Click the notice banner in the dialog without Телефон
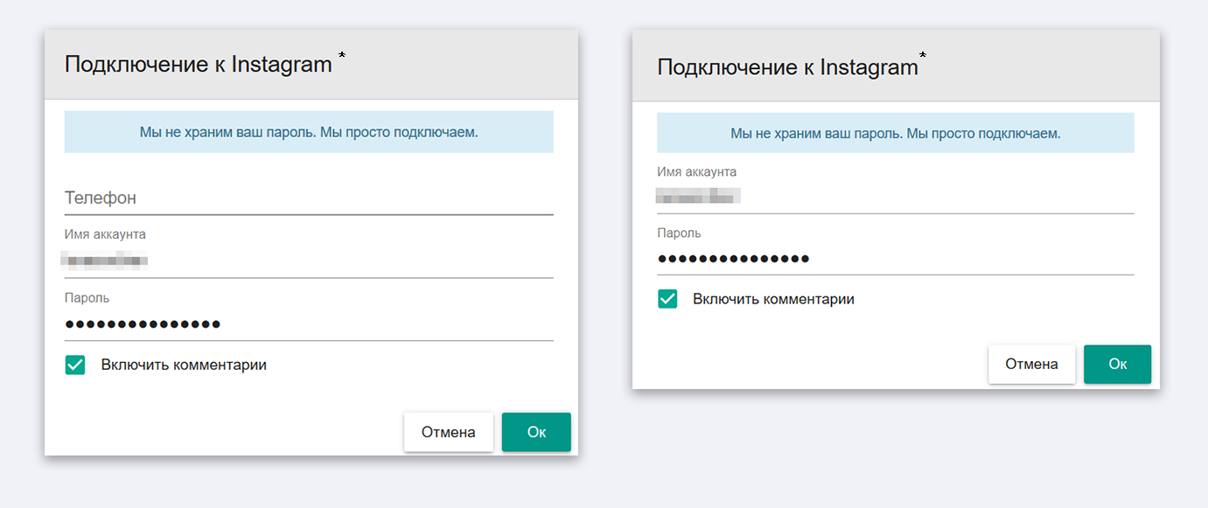The image size is (1208, 508). point(896,133)
